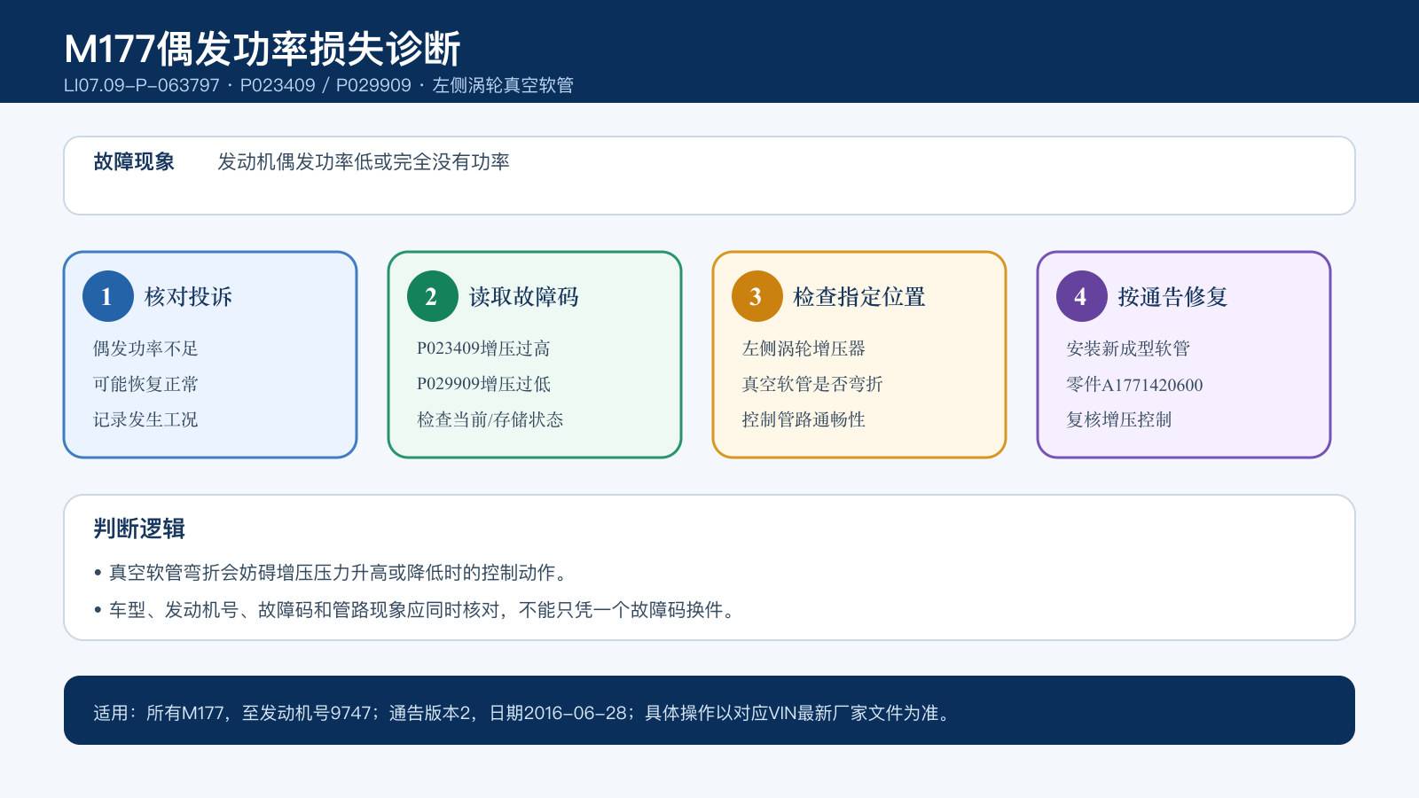Click the 按通告修复 card heading
Screen dimensions: 1419x798
(1172, 296)
